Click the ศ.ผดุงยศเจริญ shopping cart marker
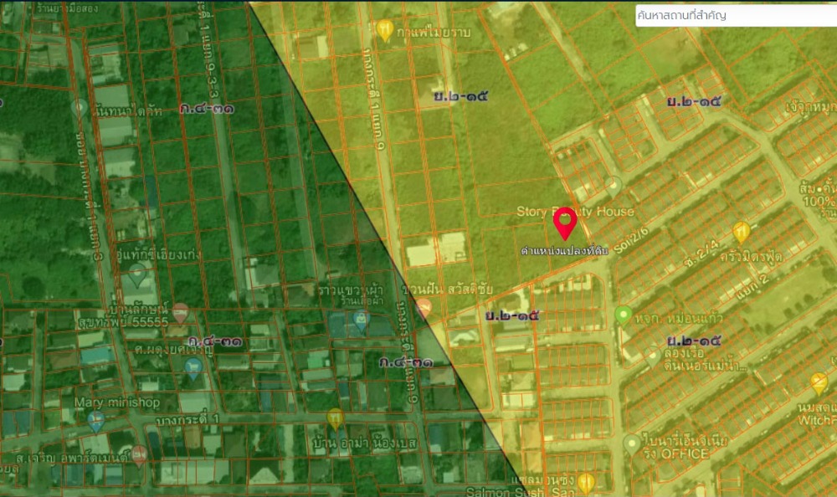This screenshot has width=837, height=497. click(194, 366)
